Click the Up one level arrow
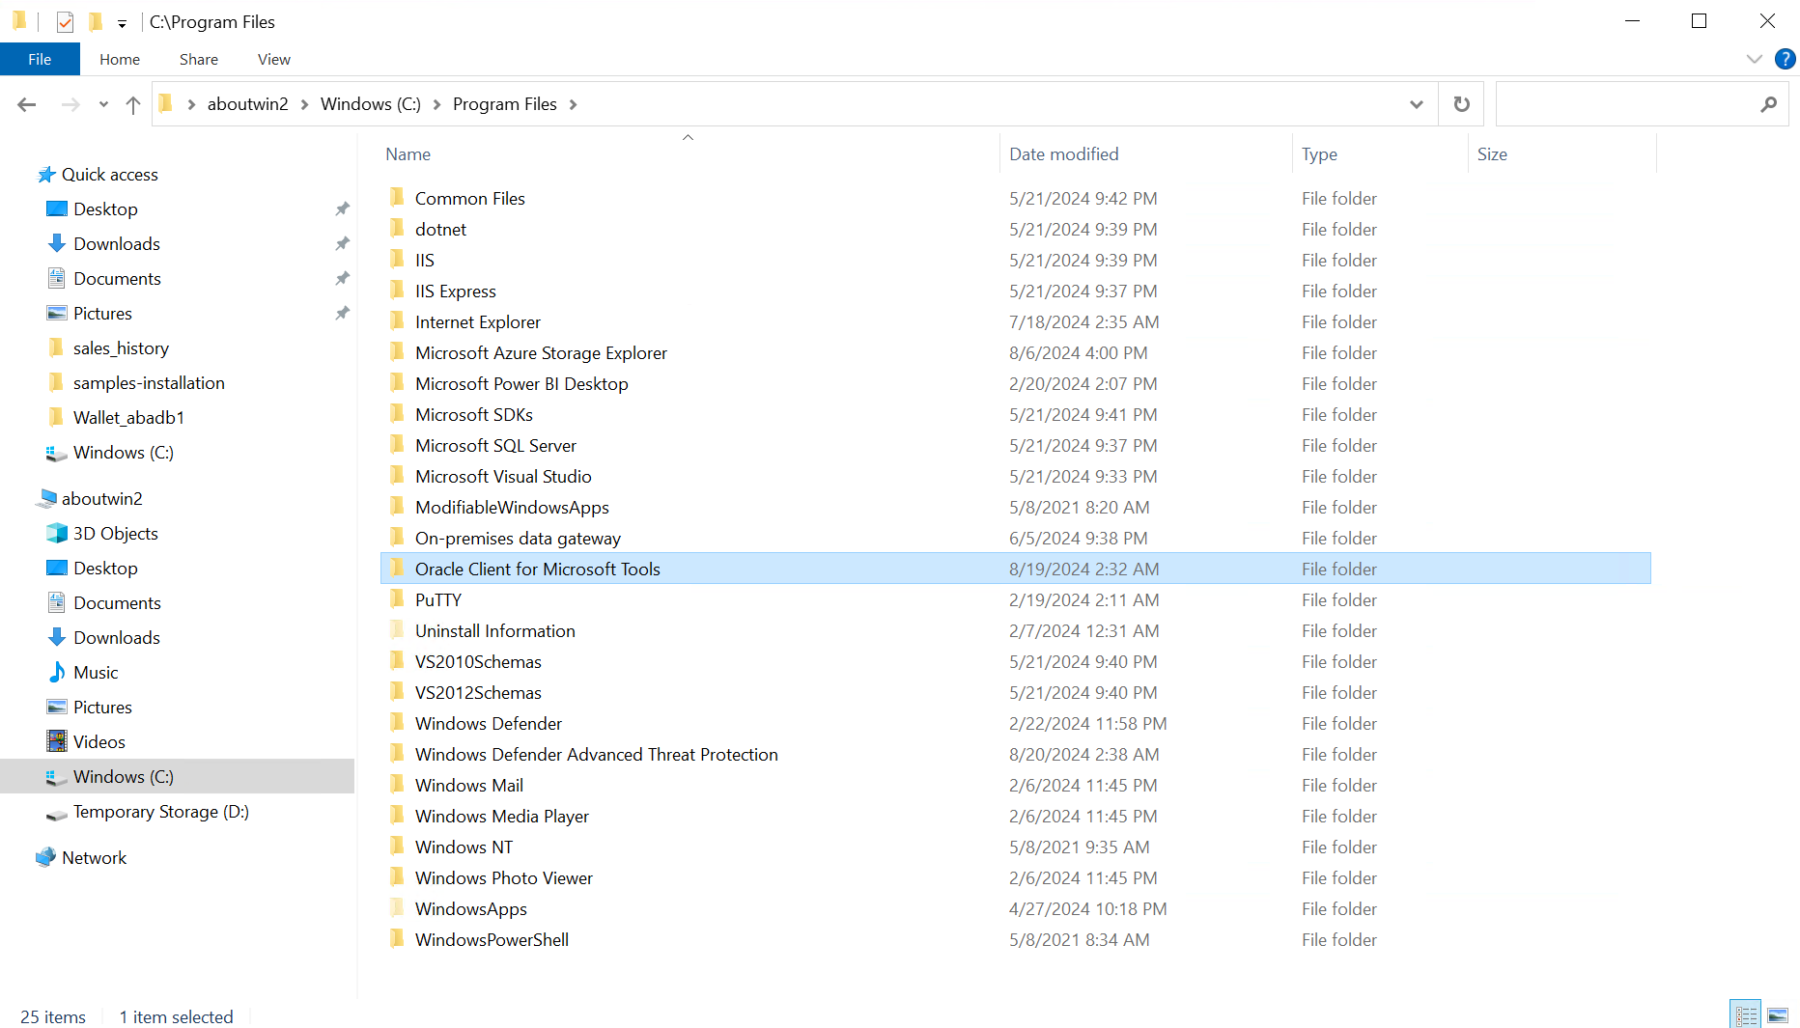This screenshot has height=1028, width=1800. [133, 104]
